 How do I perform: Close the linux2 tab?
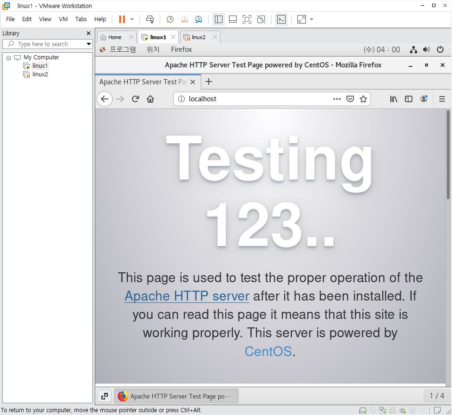click(215, 37)
